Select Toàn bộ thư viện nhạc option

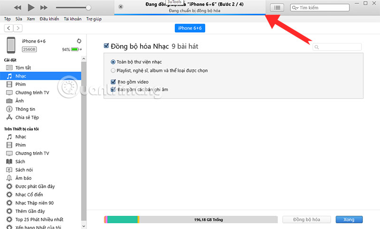pos(113,62)
